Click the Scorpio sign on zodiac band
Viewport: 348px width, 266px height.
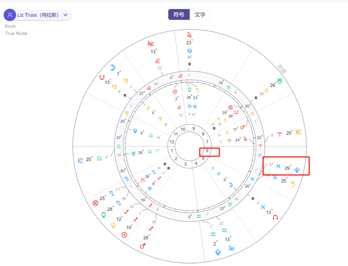point(126,178)
